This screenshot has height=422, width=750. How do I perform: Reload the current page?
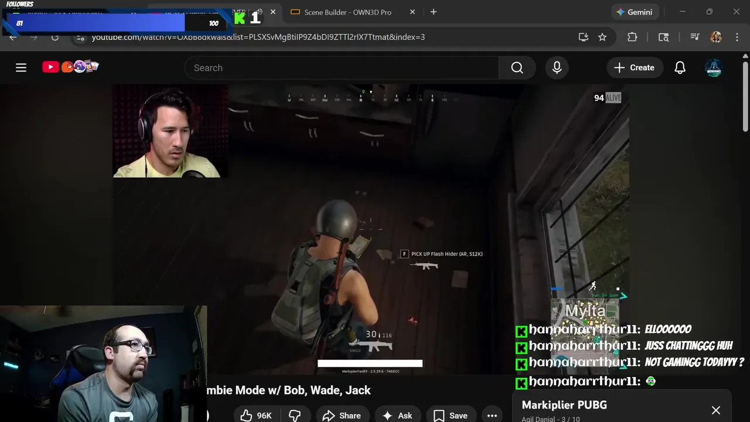pyautogui.click(x=55, y=37)
